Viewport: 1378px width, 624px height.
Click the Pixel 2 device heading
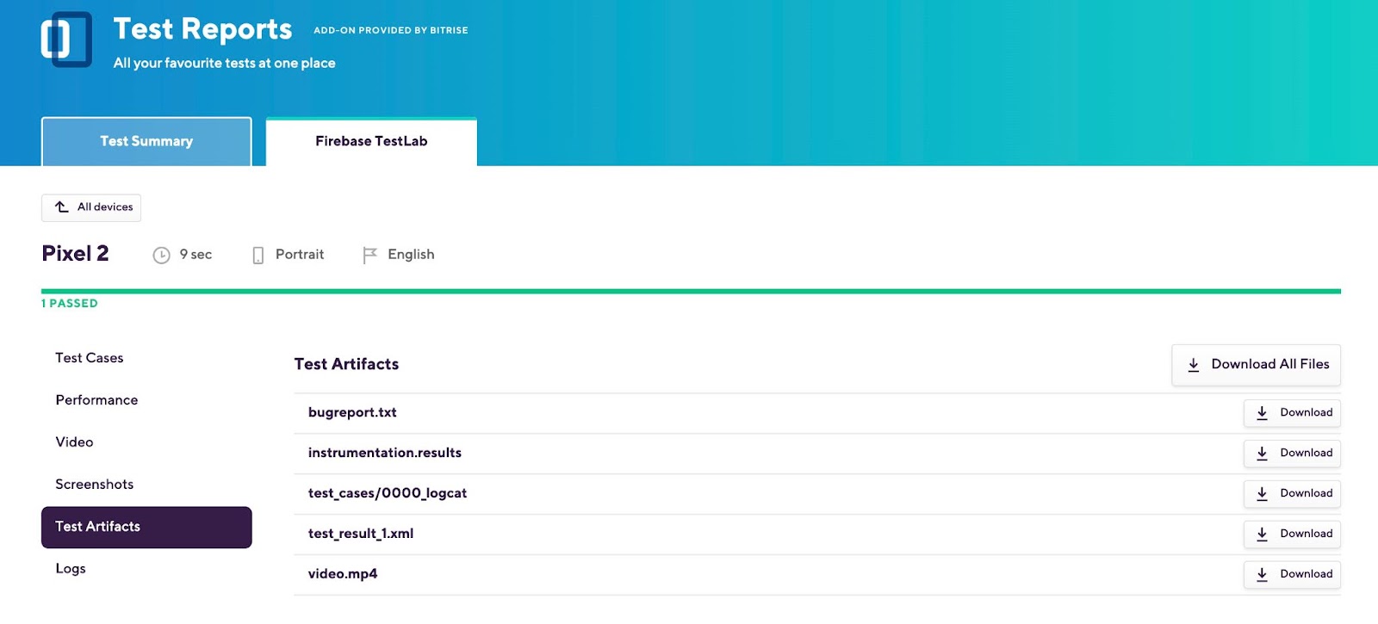(x=75, y=253)
